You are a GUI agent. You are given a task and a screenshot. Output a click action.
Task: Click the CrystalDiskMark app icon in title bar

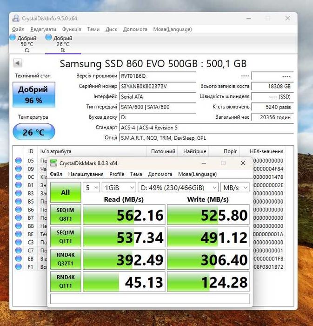click(54, 163)
